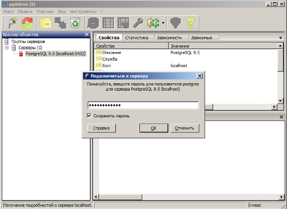Click properties list scroll right arrow

pos(274,107)
